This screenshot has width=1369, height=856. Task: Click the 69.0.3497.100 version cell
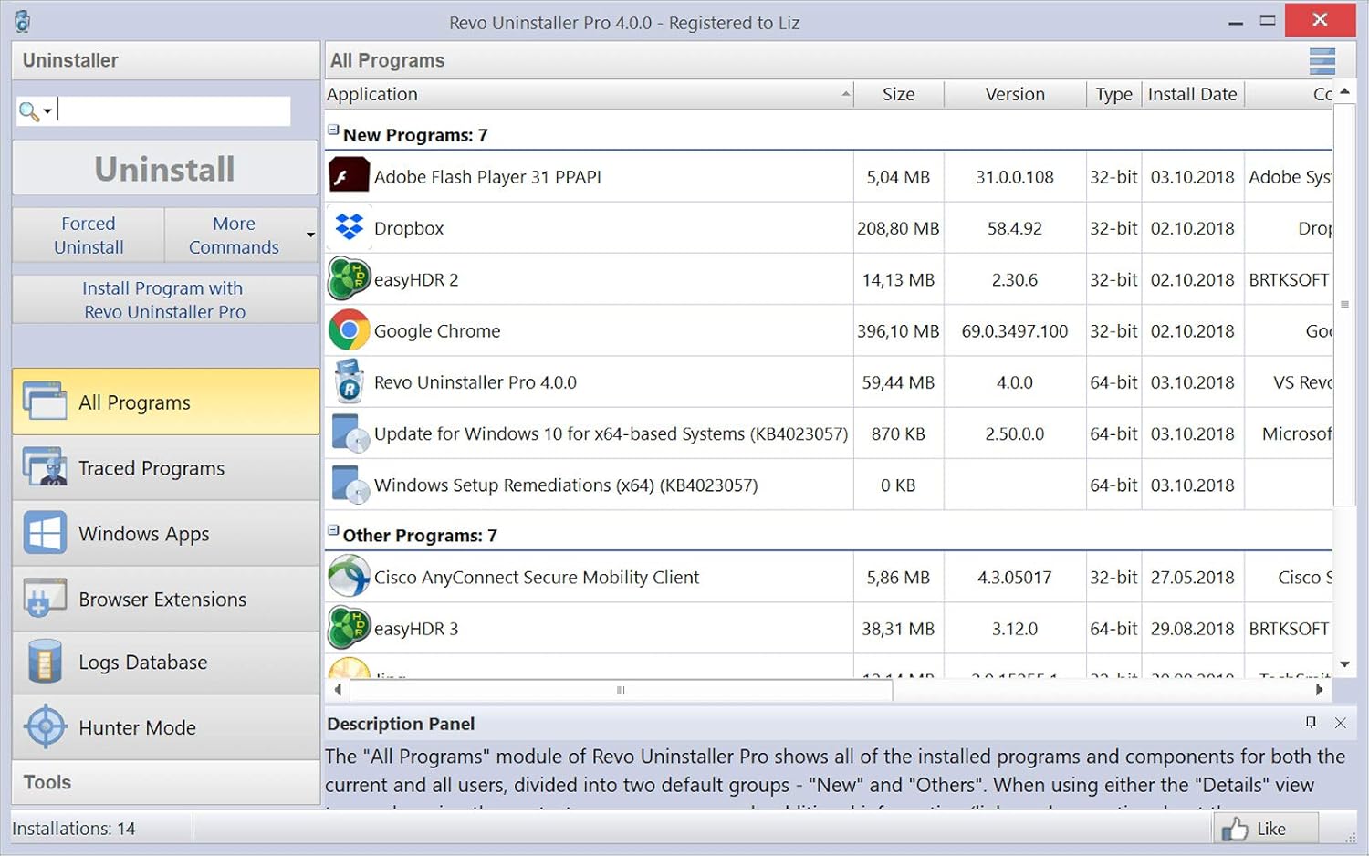coord(1015,331)
